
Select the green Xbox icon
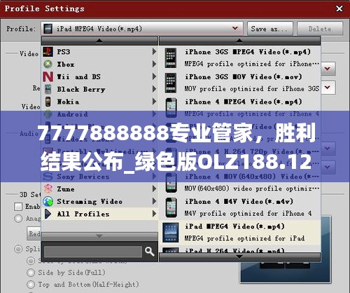click(x=48, y=64)
